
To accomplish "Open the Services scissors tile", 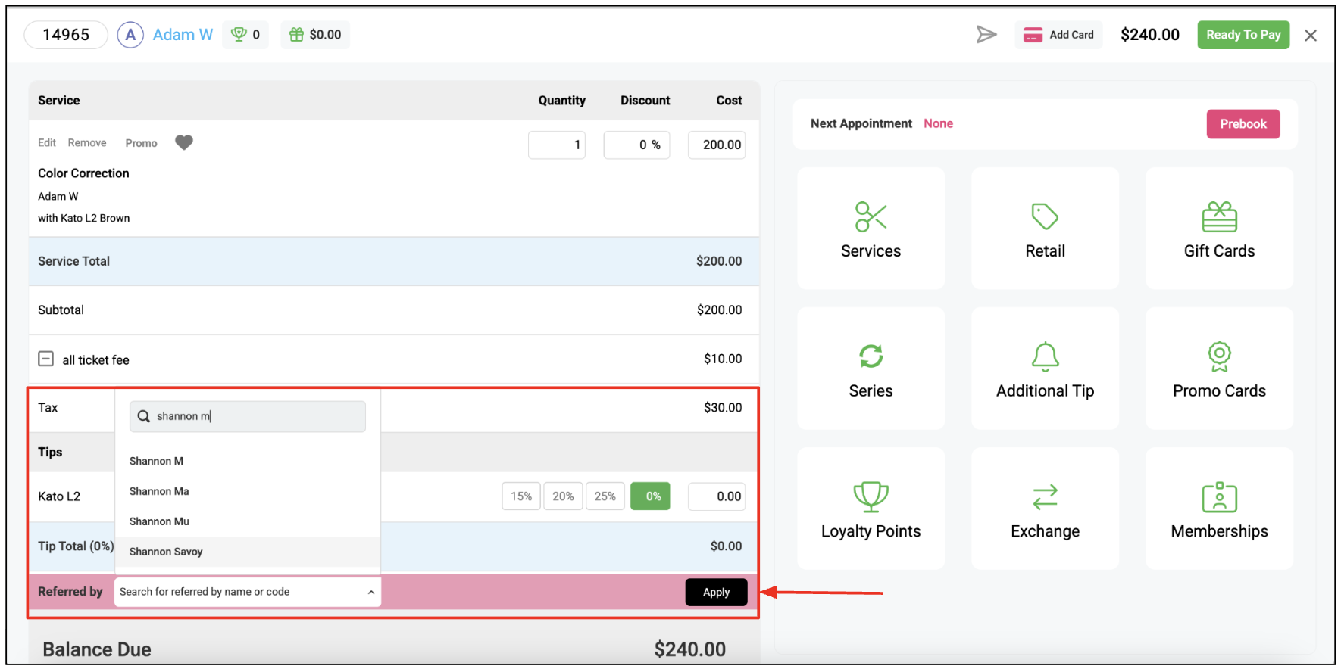I will pyautogui.click(x=871, y=229).
